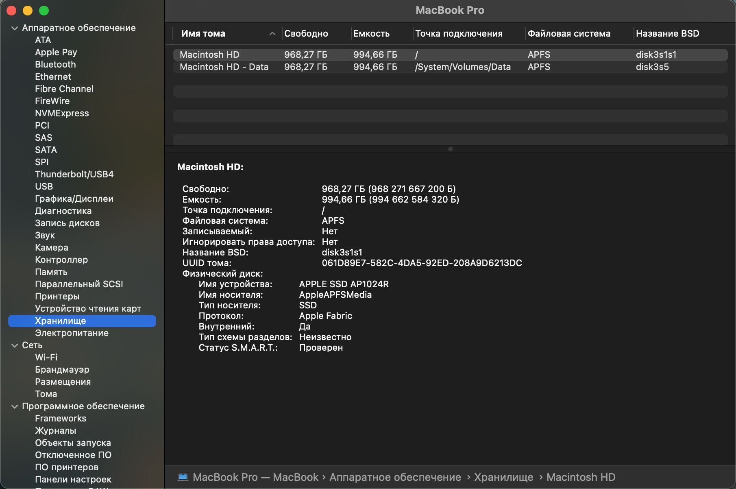The width and height of the screenshot is (736, 489).
Task: Select Запись дисков item
Action: coord(67,223)
